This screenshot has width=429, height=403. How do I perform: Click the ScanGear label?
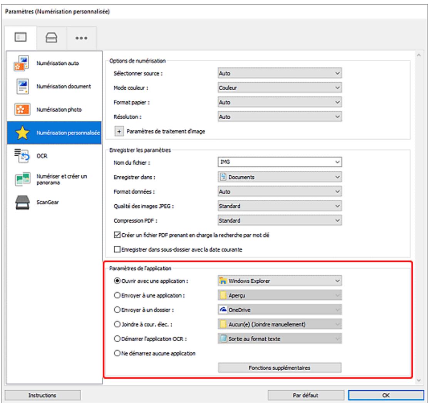tap(48, 202)
